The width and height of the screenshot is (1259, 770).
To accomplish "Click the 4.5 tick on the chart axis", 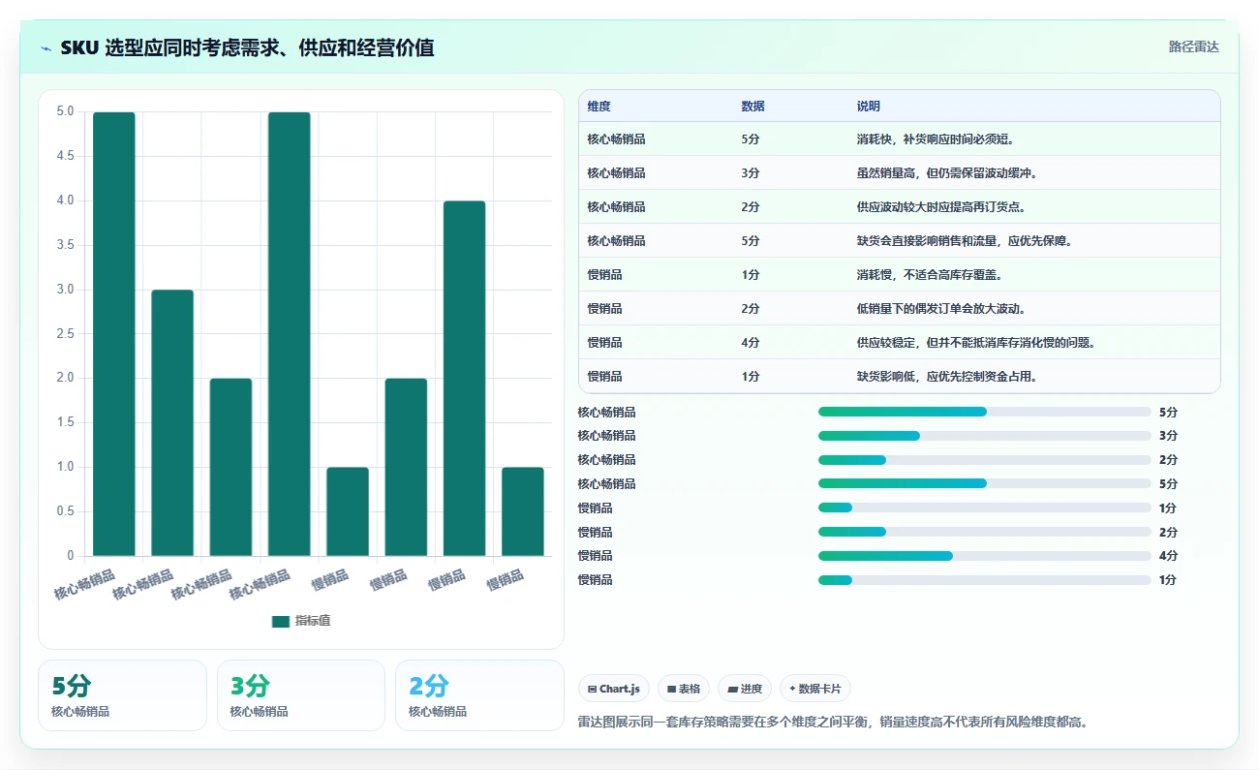I will (65, 156).
